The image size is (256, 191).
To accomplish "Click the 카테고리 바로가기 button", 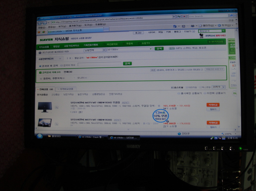I will [x=214, y=69].
